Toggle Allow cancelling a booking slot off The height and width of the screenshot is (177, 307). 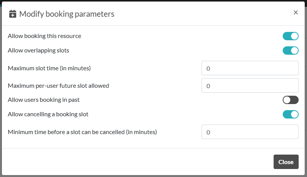[291, 114]
